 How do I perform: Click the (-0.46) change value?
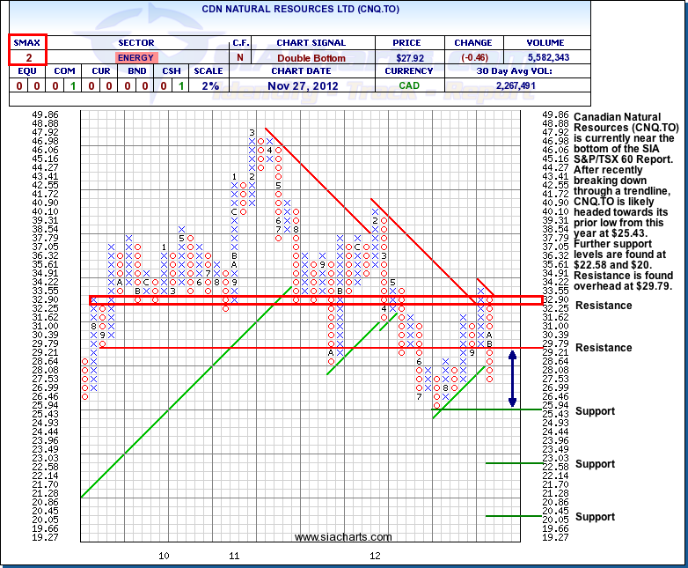473,57
